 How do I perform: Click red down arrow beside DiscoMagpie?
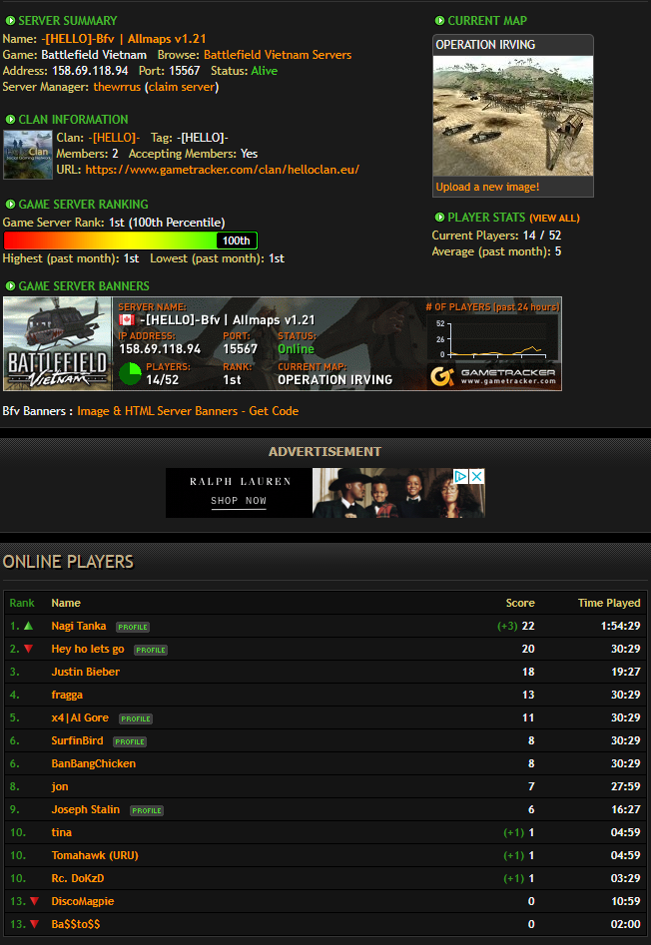(34, 901)
